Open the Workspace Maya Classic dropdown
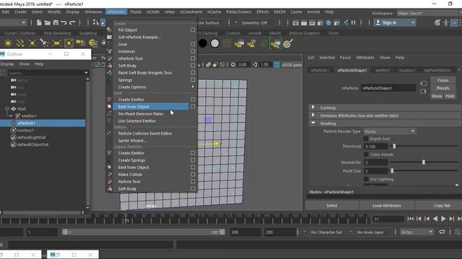The height and width of the screenshot is (259, 462). pyautogui.click(x=429, y=13)
